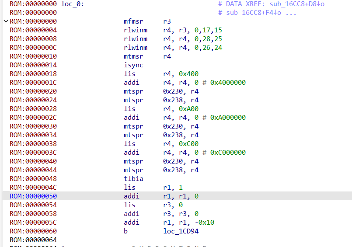This screenshot has height=247, width=352.
Task: Select the 0x4000000 comment value
Action: pos(228,83)
